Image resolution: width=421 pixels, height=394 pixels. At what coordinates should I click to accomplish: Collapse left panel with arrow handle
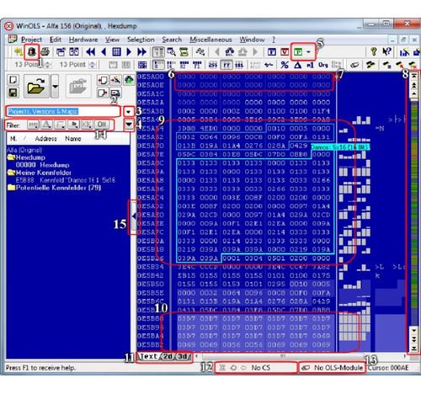click(x=134, y=216)
